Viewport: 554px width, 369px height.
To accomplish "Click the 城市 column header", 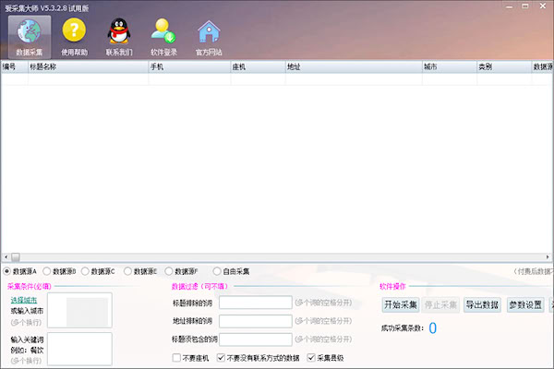I will tap(450, 66).
